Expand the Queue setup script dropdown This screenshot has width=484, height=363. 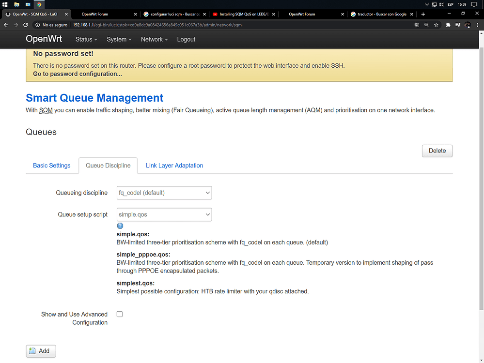[x=164, y=214]
